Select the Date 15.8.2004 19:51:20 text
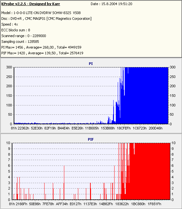Image resolution: width=182 pixels, height=209 pixels. pyautogui.click(x=111, y=4)
